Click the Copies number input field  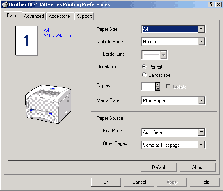149,87
